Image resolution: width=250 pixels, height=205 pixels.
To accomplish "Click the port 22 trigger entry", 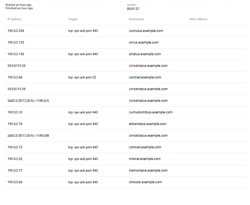I will [82, 77].
